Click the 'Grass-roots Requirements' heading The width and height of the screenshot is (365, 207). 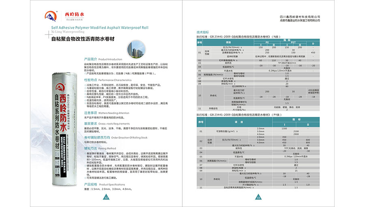click(x=114, y=124)
